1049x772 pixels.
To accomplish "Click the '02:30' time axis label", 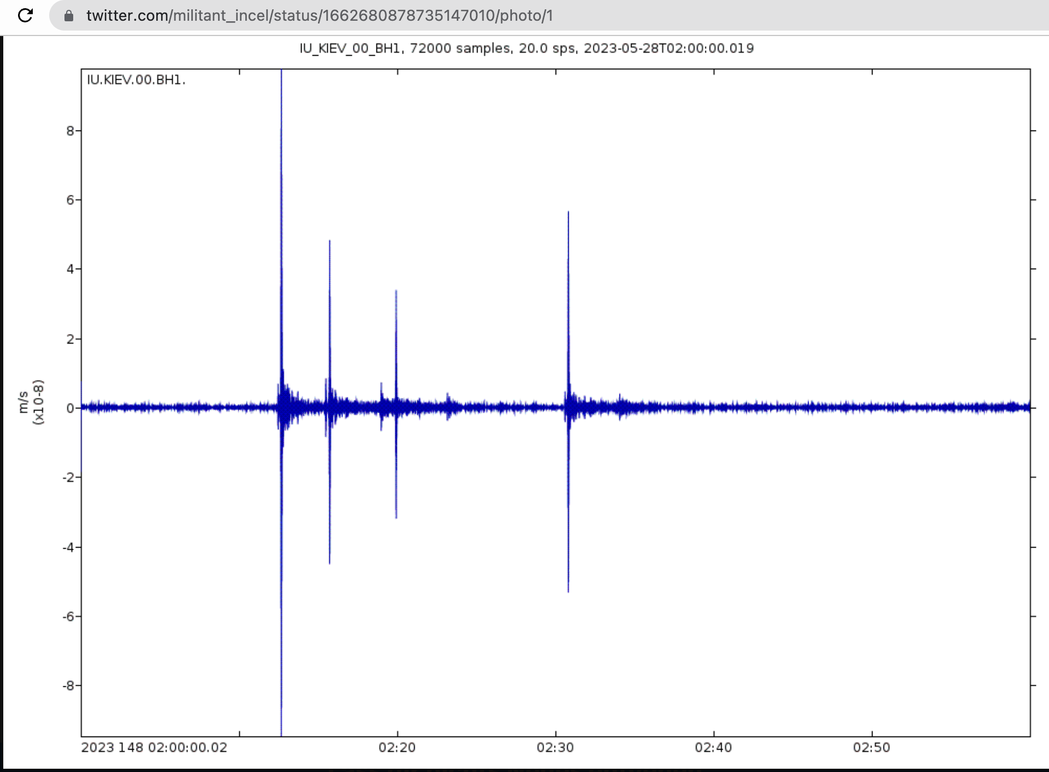I will point(555,747).
